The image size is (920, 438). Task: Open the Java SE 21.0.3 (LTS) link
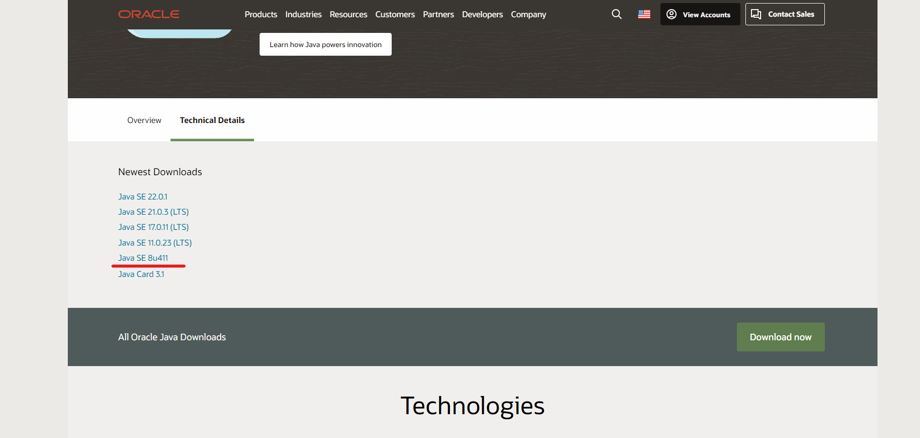tap(153, 212)
